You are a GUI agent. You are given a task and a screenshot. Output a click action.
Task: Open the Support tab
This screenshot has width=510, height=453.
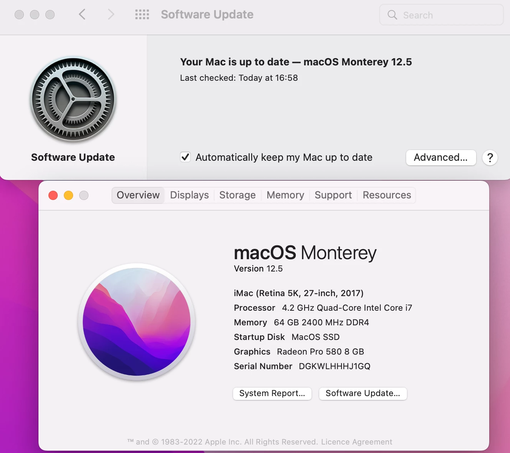click(x=333, y=195)
